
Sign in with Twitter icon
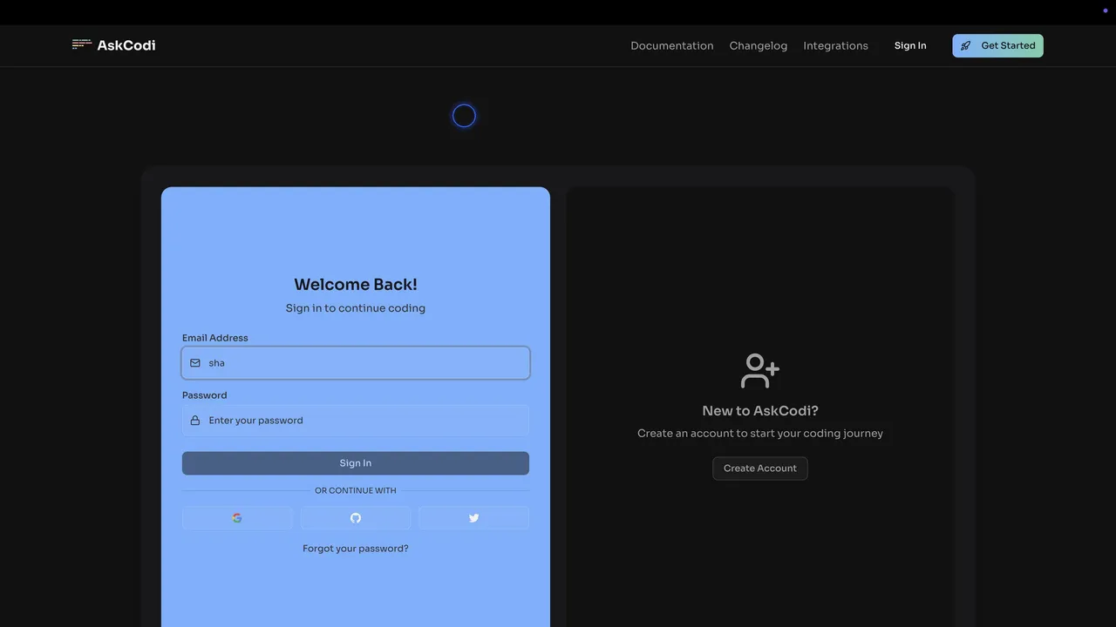[473, 518]
